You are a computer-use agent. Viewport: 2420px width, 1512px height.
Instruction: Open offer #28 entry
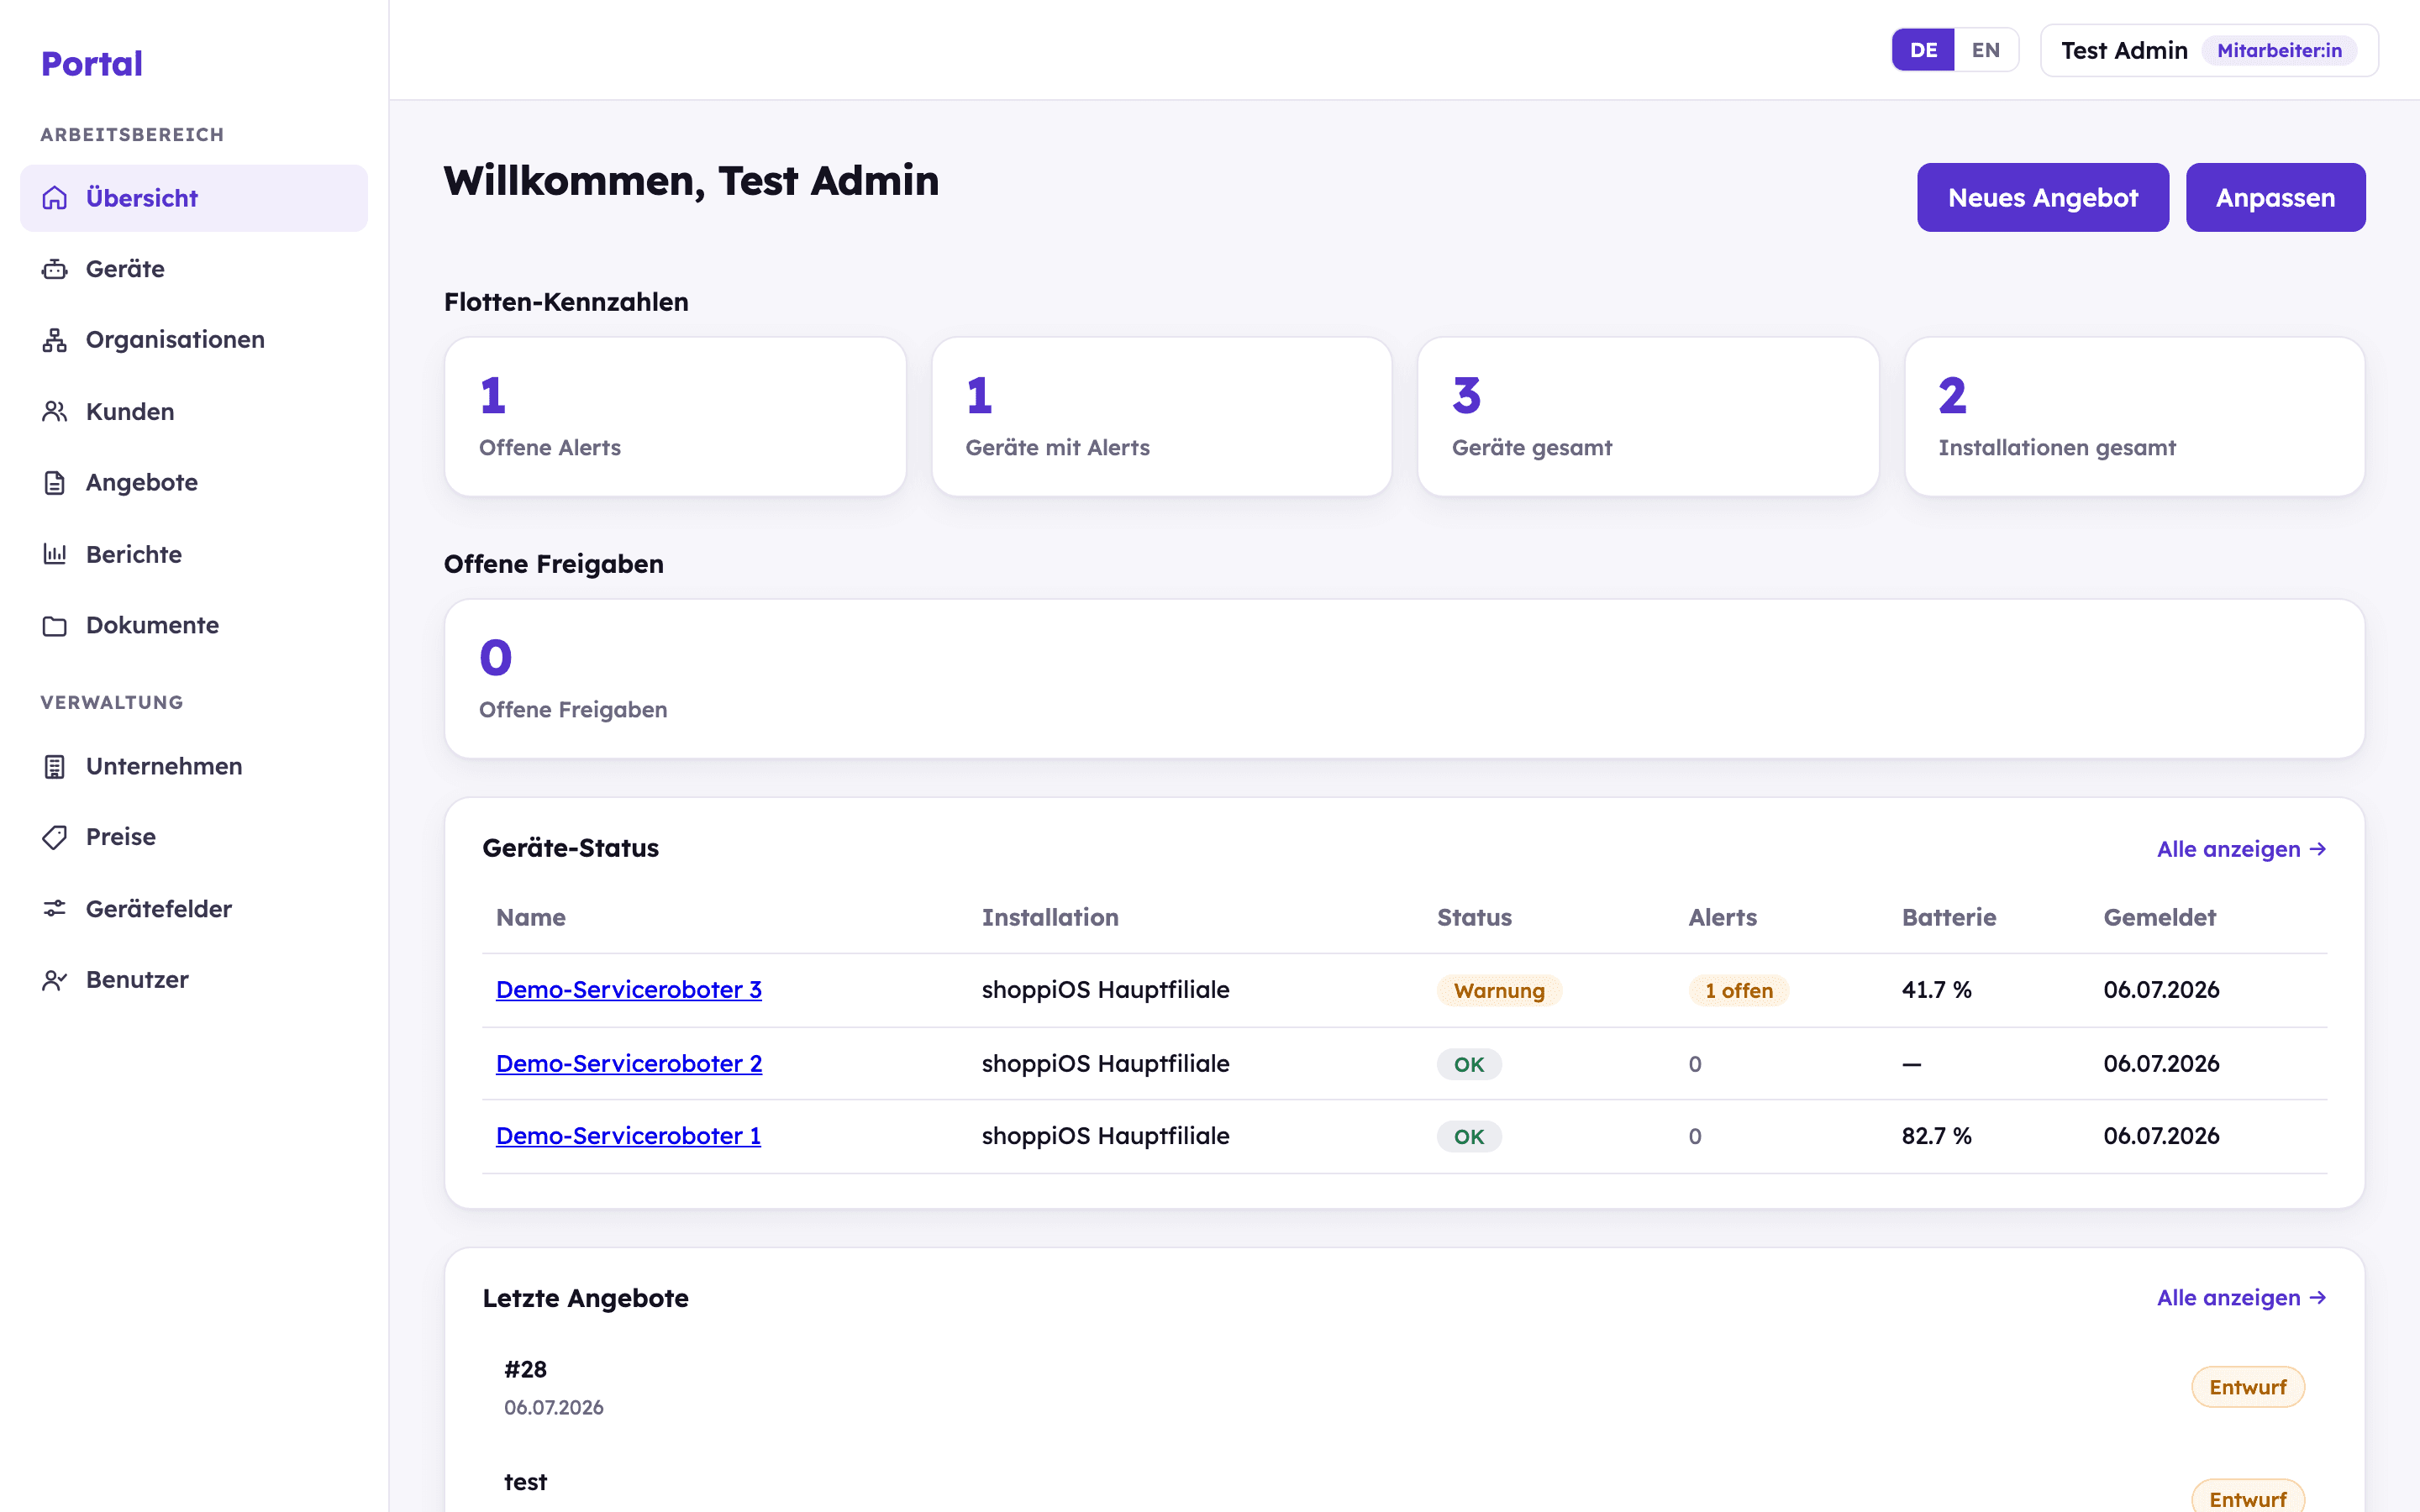point(1405,1387)
